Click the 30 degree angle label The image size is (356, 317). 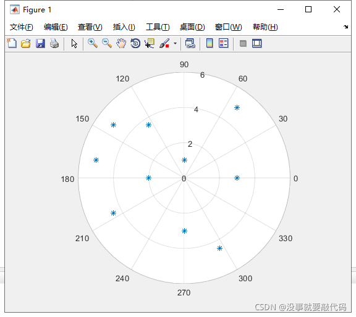pyautogui.click(x=283, y=119)
